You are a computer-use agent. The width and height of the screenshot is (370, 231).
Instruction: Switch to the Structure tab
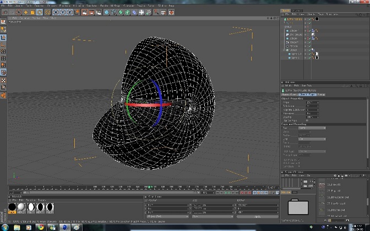297,10
